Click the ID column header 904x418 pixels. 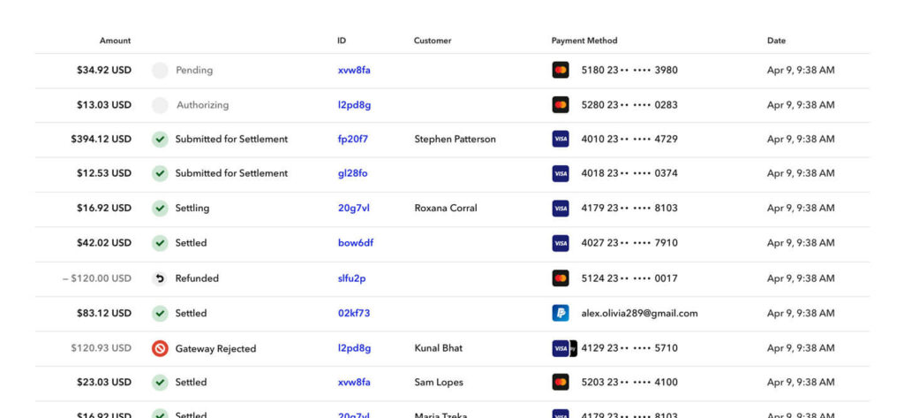342,41
